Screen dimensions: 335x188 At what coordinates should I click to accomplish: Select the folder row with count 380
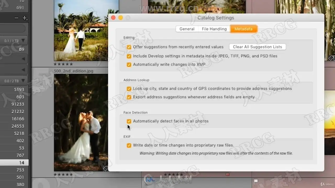tap(14, 185)
